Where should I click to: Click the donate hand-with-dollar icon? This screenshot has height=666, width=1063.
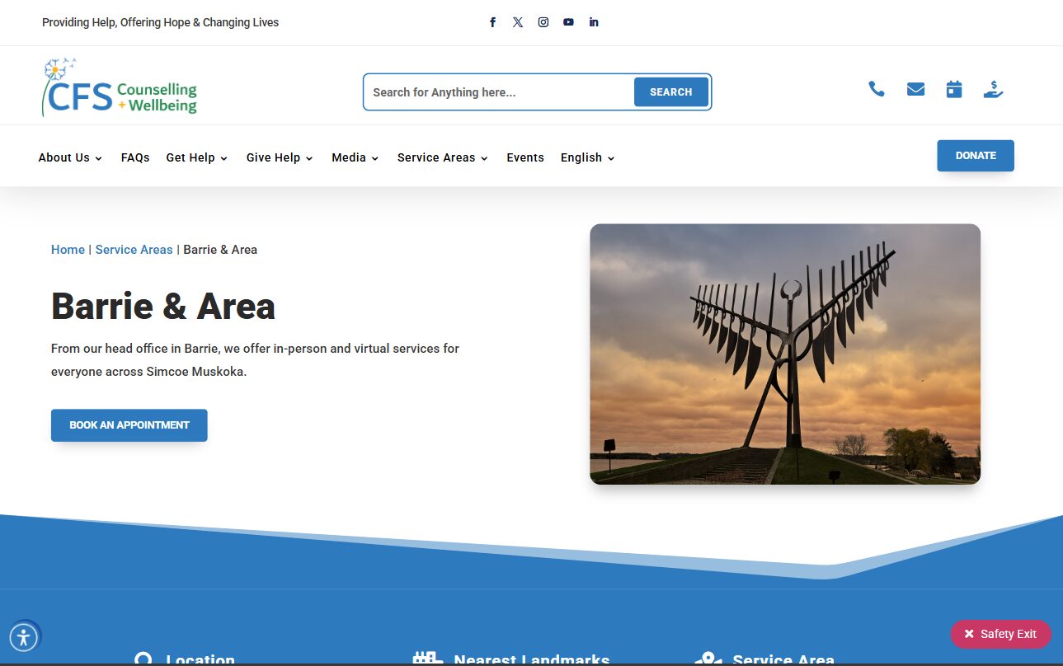[993, 89]
